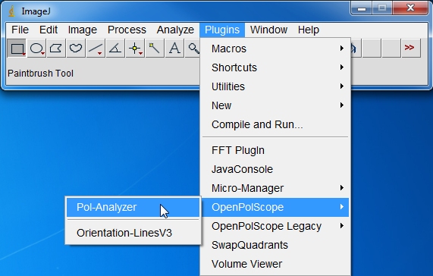The height and width of the screenshot is (276, 433).
Task: Run SwapQuadrants plugin
Action: tap(275, 245)
